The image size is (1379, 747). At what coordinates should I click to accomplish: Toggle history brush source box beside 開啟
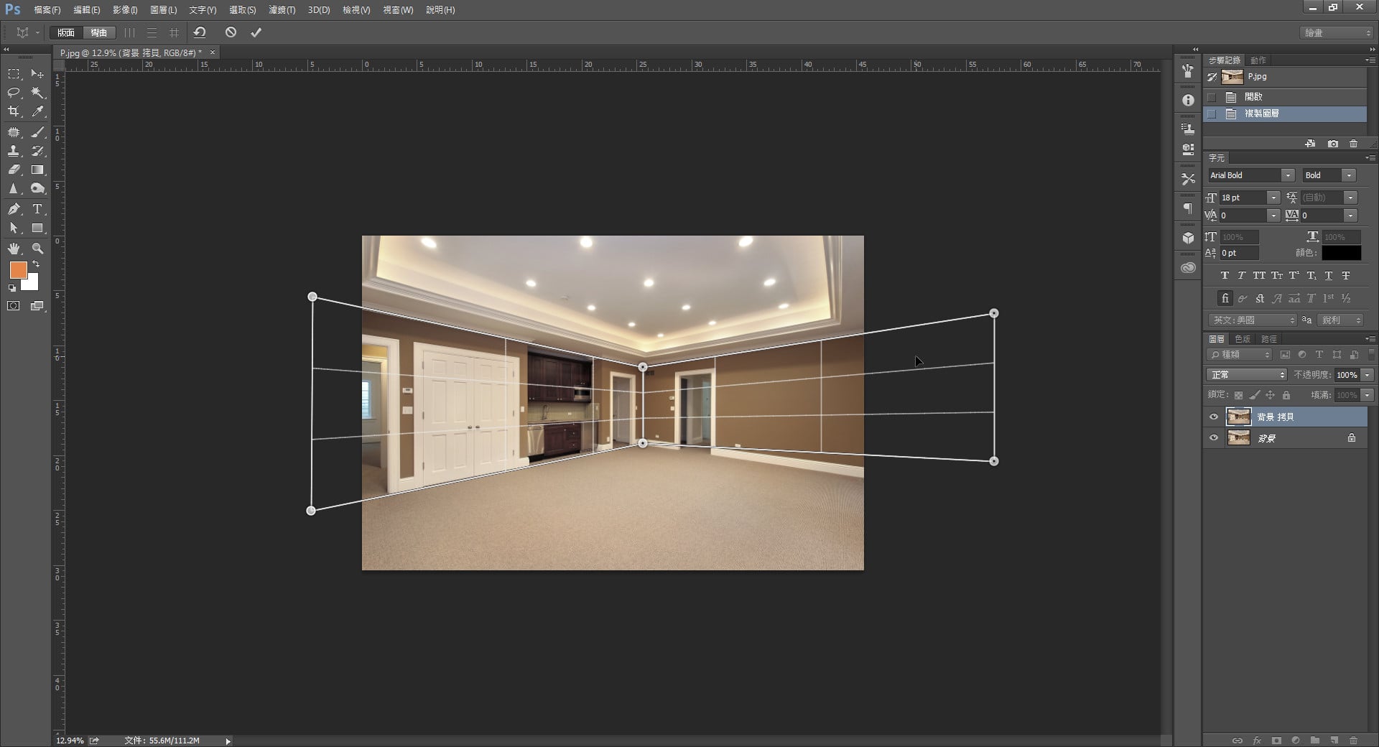[x=1212, y=97]
